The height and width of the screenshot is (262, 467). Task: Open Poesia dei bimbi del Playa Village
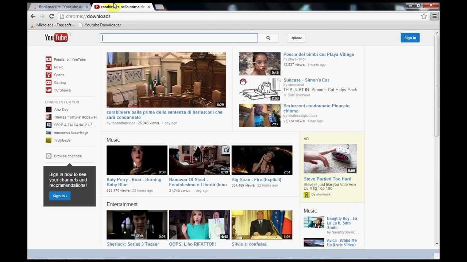point(319,55)
